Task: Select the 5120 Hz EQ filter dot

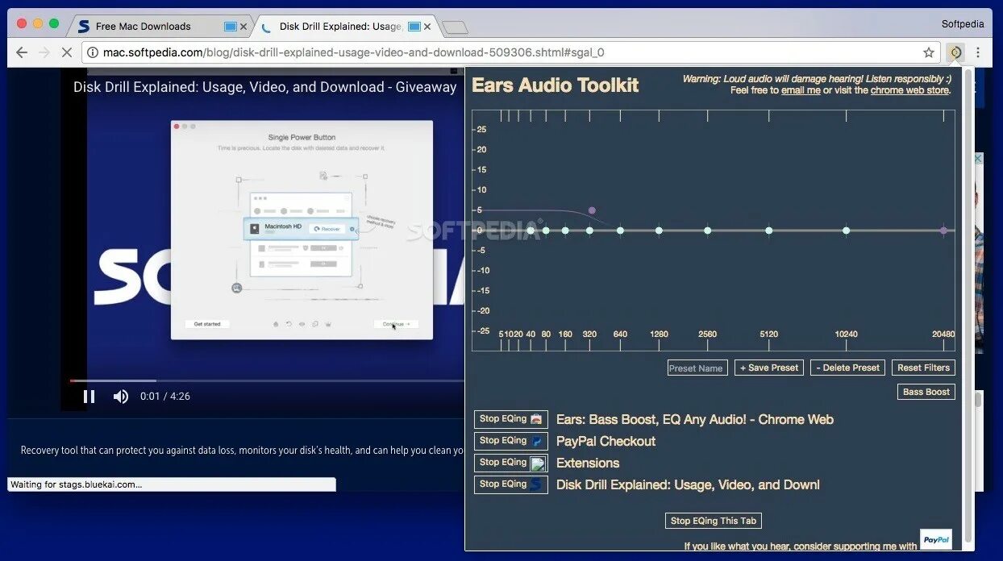Action: click(x=768, y=231)
